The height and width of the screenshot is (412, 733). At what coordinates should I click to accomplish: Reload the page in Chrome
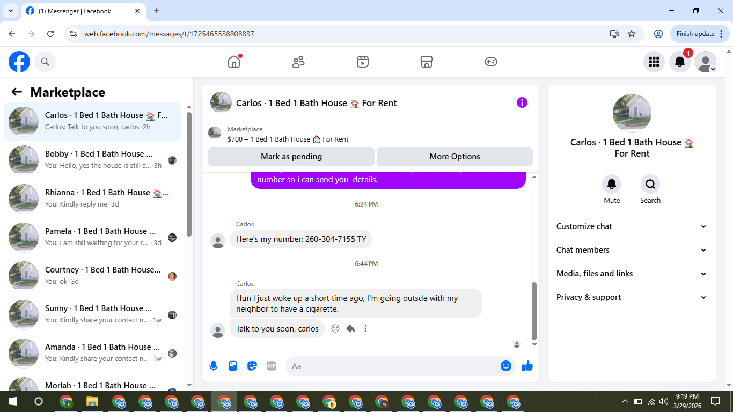[50, 34]
